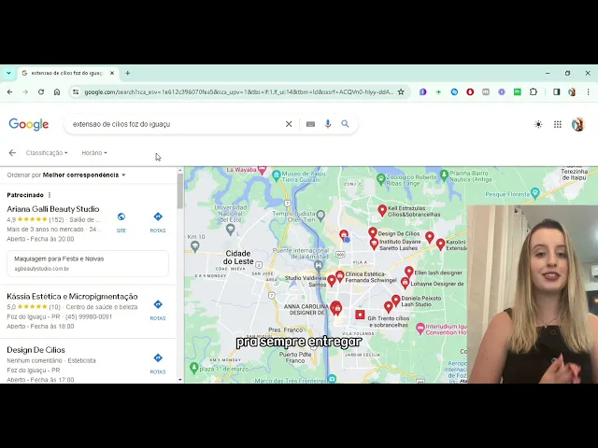The width and height of the screenshot is (598, 448).
Task: Clear the search query with the X
Action: pos(289,124)
